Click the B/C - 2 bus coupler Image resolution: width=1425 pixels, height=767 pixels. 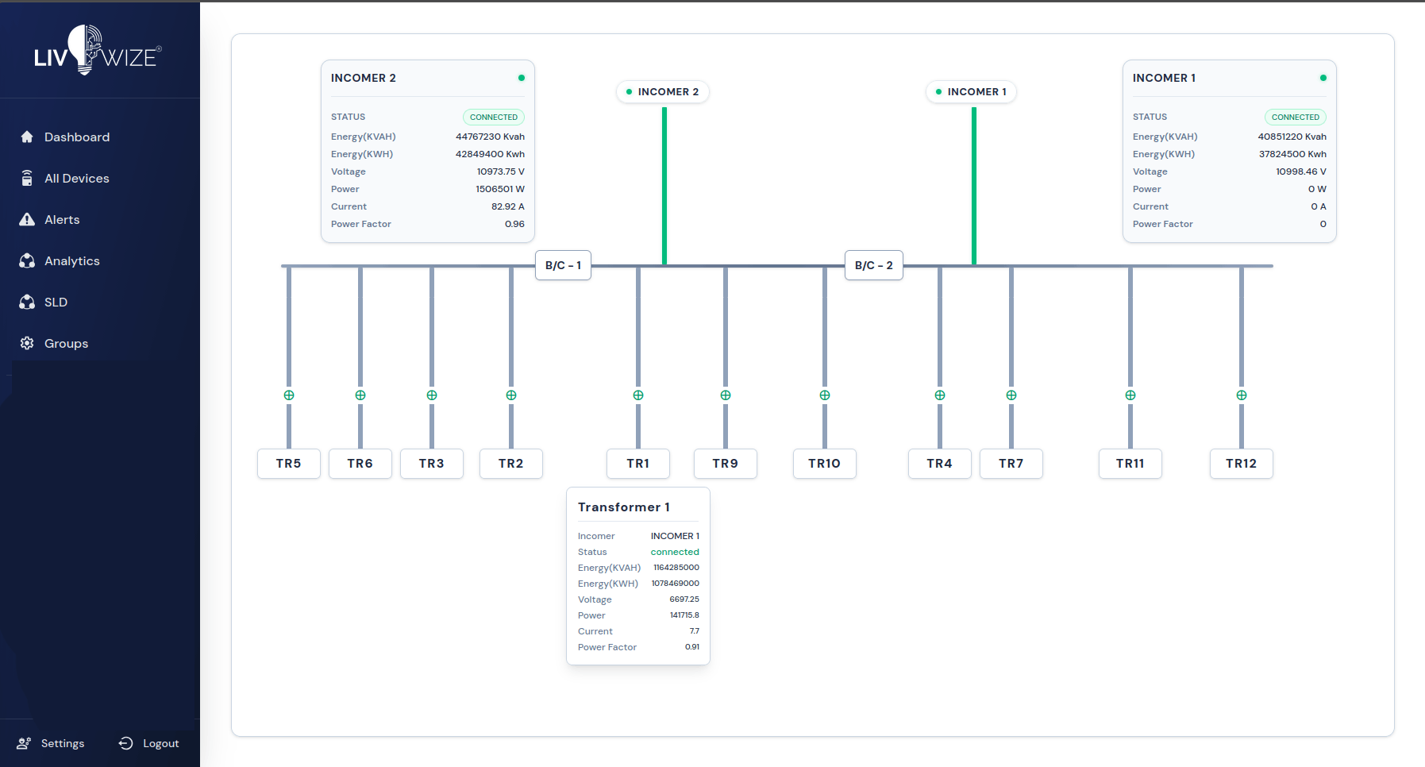(874, 265)
